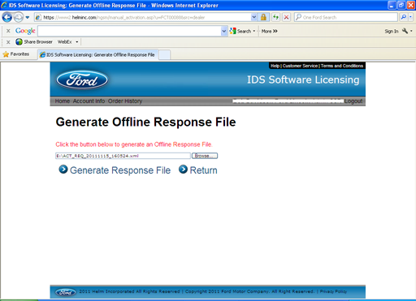The width and height of the screenshot is (416, 301).
Task: Close the WebEx toolbar with X
Action: 8,42
